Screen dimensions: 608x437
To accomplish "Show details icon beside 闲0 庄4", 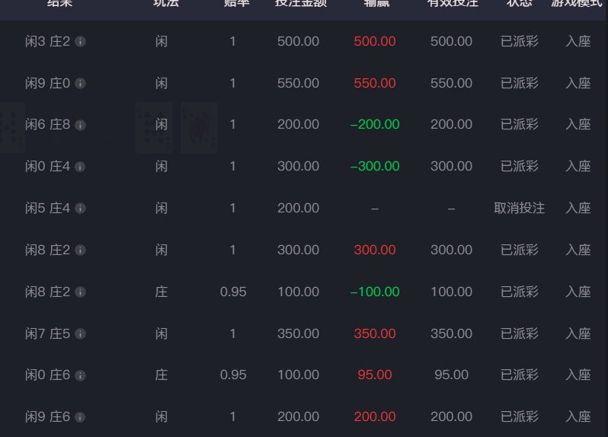I will (80, 167).
